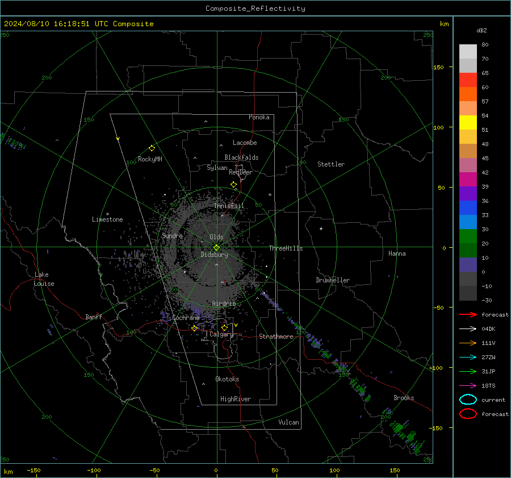The width and height of the screenshot is (511, 478).
Task: Click the white asterisk above Limestone
Action: [107, 214]
